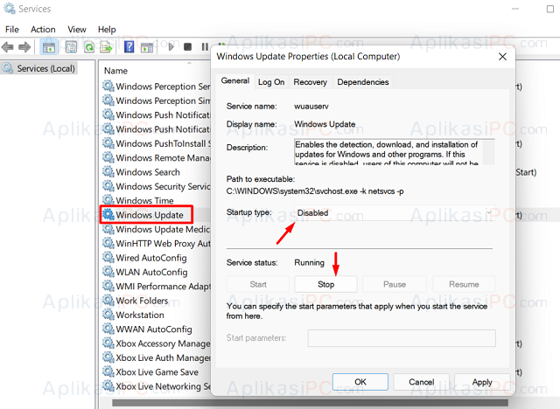
Task: Select the WMI Performance Adapter row
Action: pyautogui.click(x=156, y=286)
